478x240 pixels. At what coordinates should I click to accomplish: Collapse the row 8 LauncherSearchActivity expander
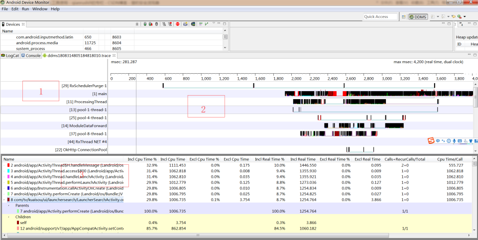4,200
